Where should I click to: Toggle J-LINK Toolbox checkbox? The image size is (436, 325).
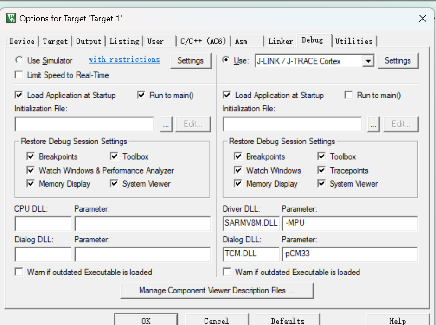(321, 156)
